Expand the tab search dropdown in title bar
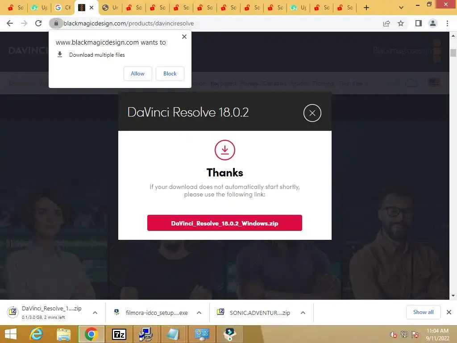457x343 pixels. (401, 8)
